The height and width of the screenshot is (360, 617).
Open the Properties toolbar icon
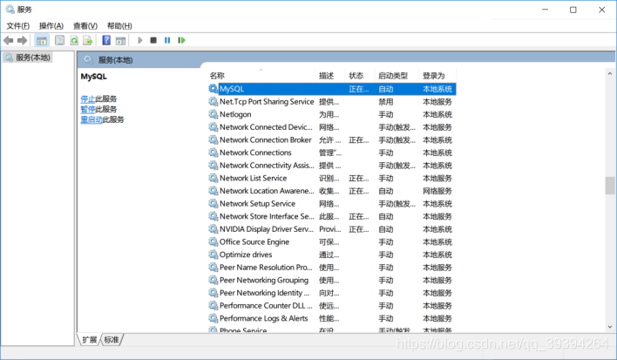(x=59, y=40)
